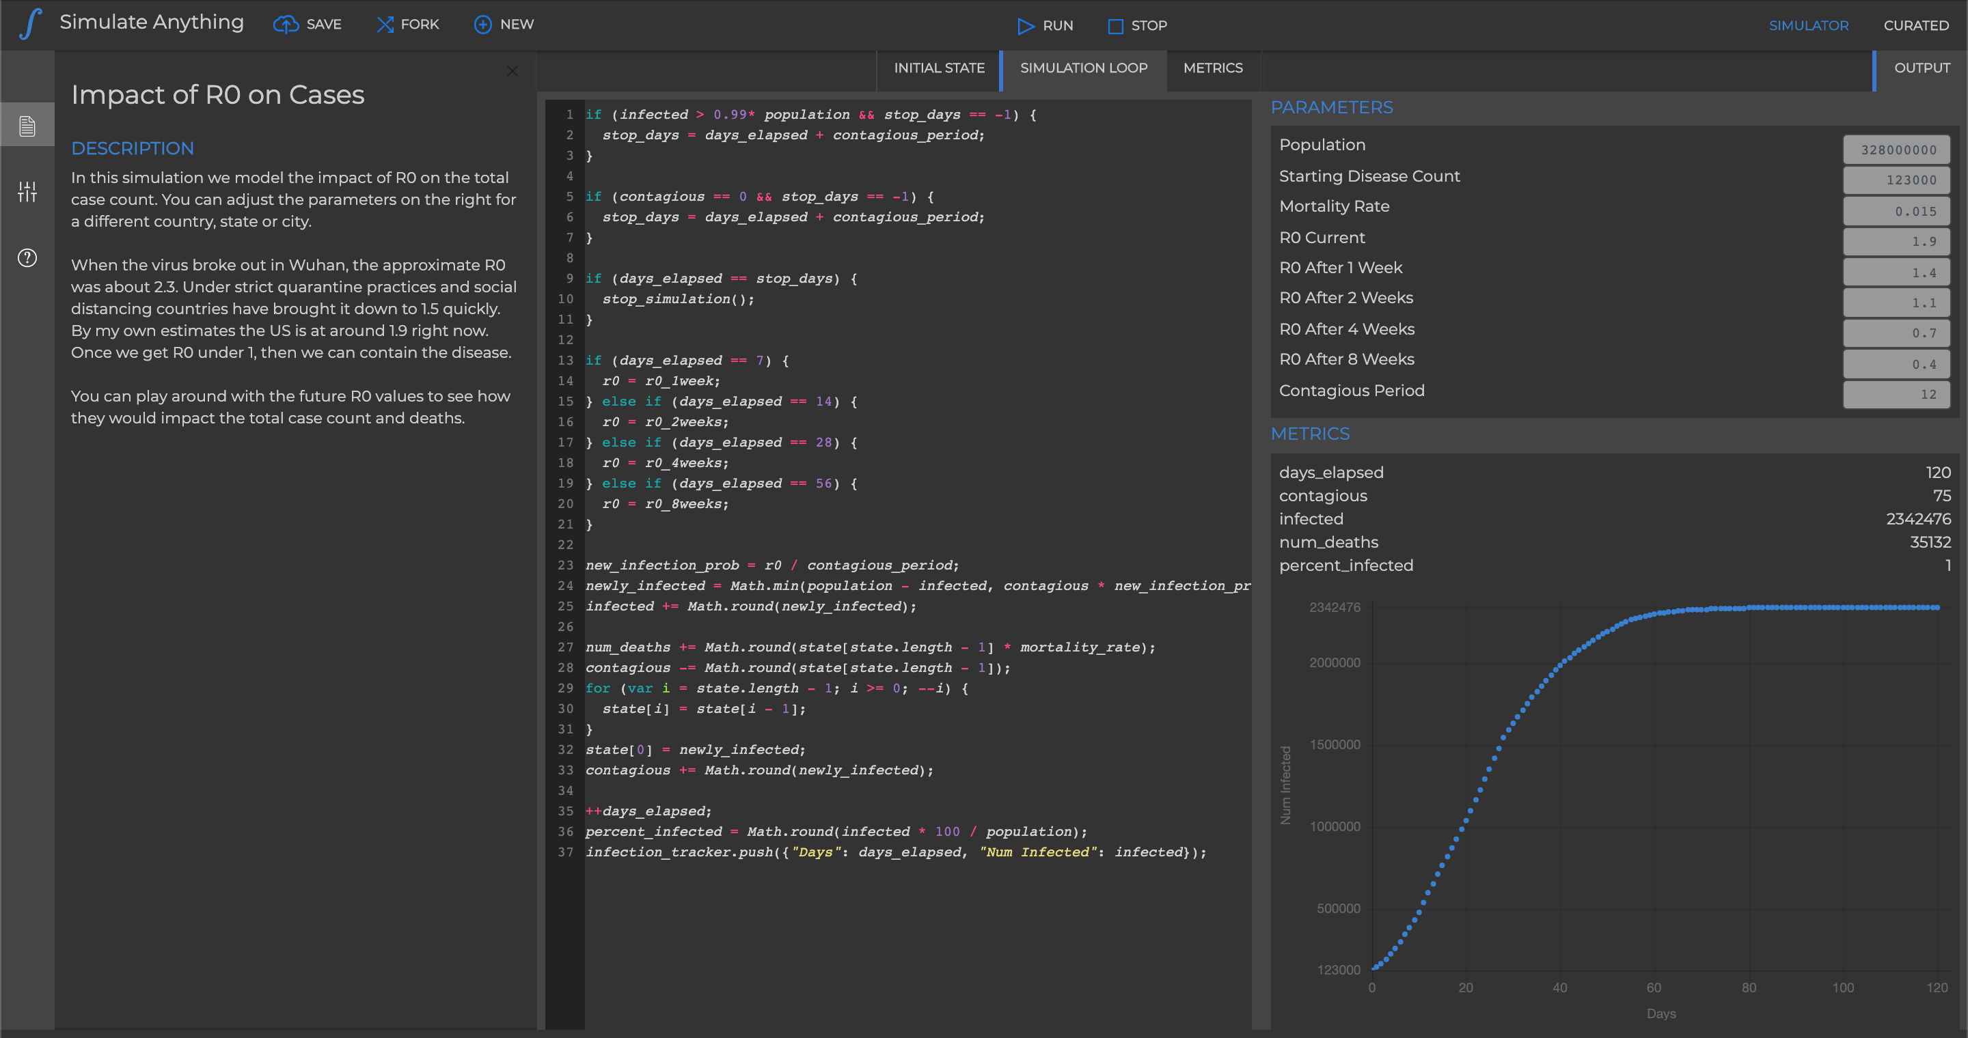Switch to the Initial State tab
This screenshot has width=1968, height=1038.
pyautogui.click(x=939, y=68)
